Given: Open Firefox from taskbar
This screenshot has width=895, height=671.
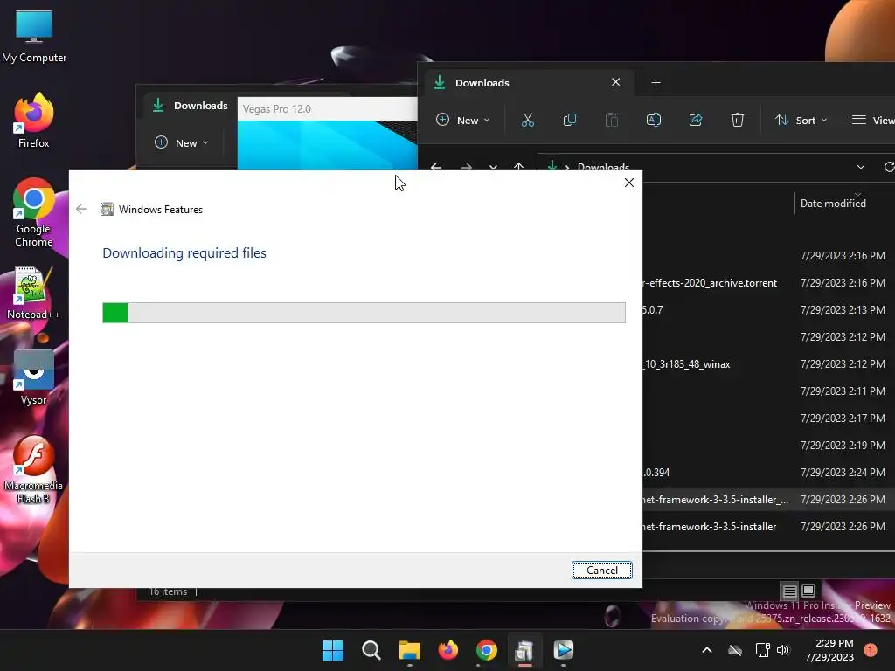Looking at the screenshot, I should (448, 650).
